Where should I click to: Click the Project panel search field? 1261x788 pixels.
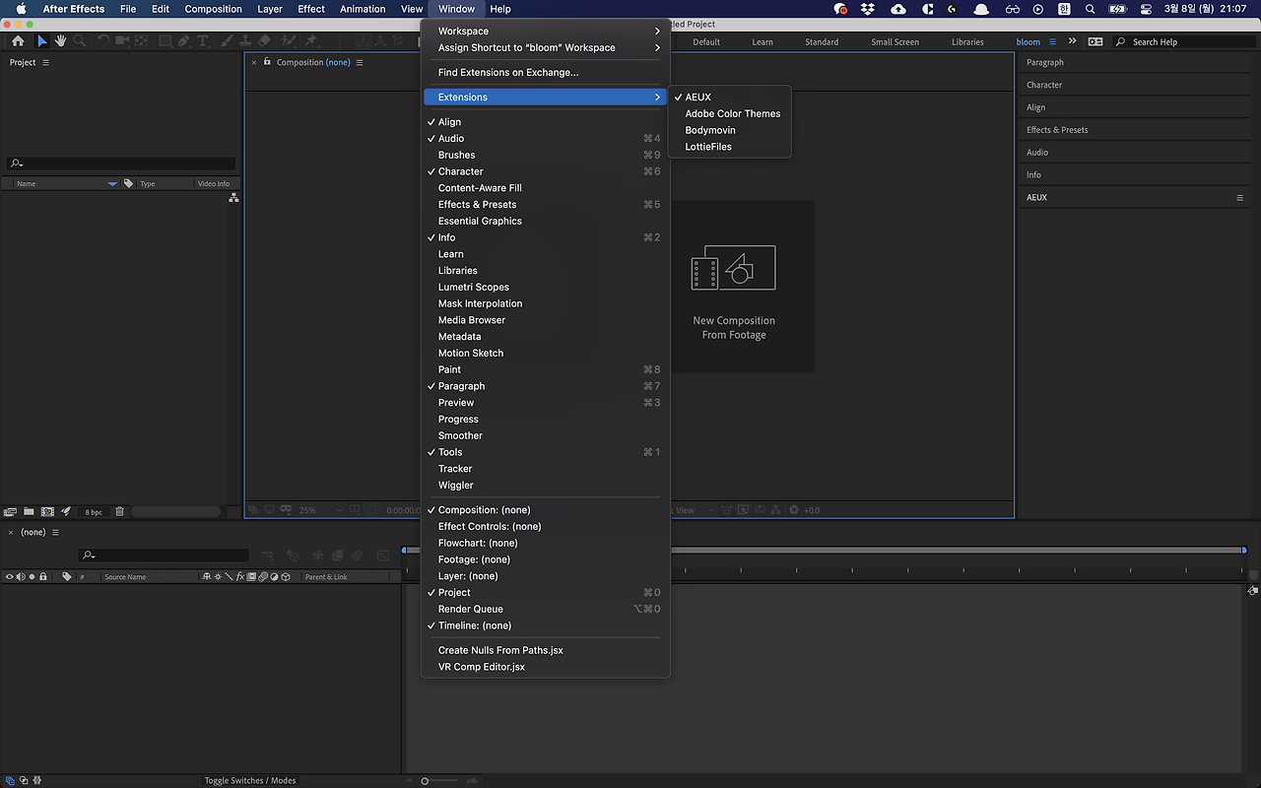coord(121,164)
